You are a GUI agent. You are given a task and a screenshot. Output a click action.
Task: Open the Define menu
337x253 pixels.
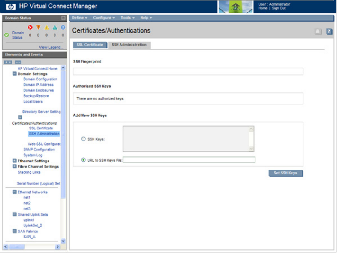79,18
